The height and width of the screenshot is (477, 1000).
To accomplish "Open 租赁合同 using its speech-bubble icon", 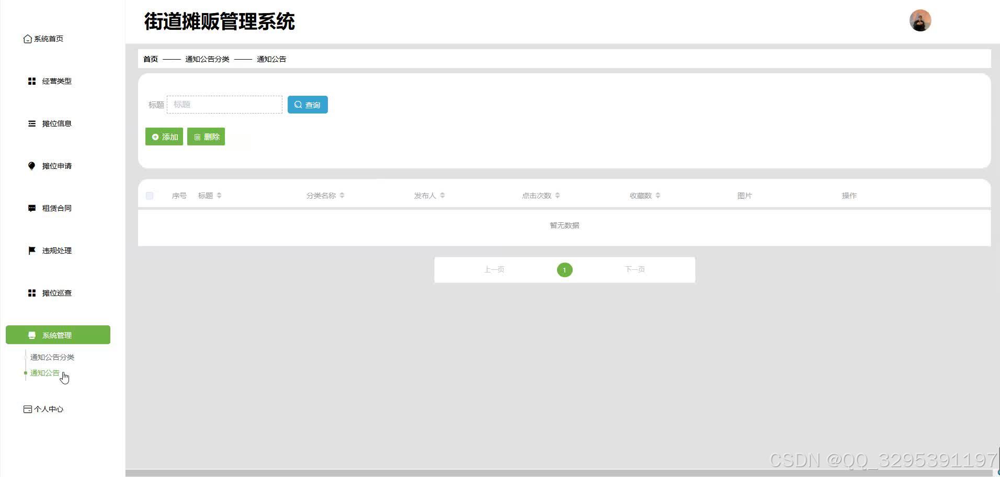I will click(31, 208).
